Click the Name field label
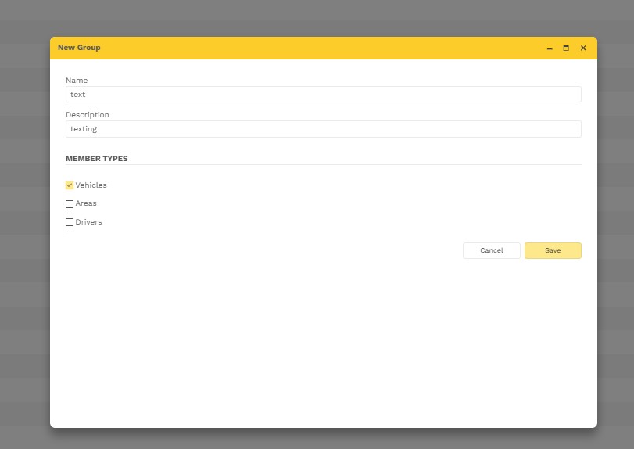 point(77,80)
